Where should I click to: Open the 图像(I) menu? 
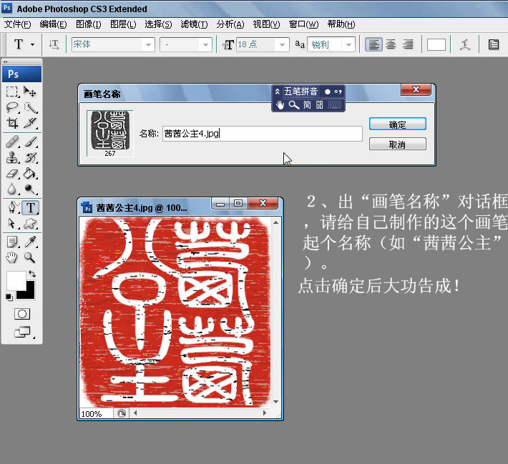click(x=89, y=24)
